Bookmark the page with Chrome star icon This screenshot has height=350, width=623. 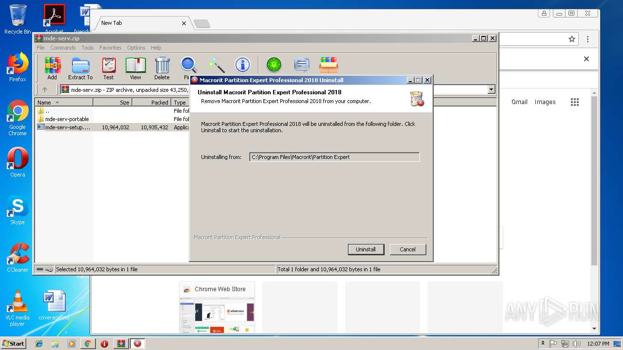pyautogui.click(x=572, y=39)
